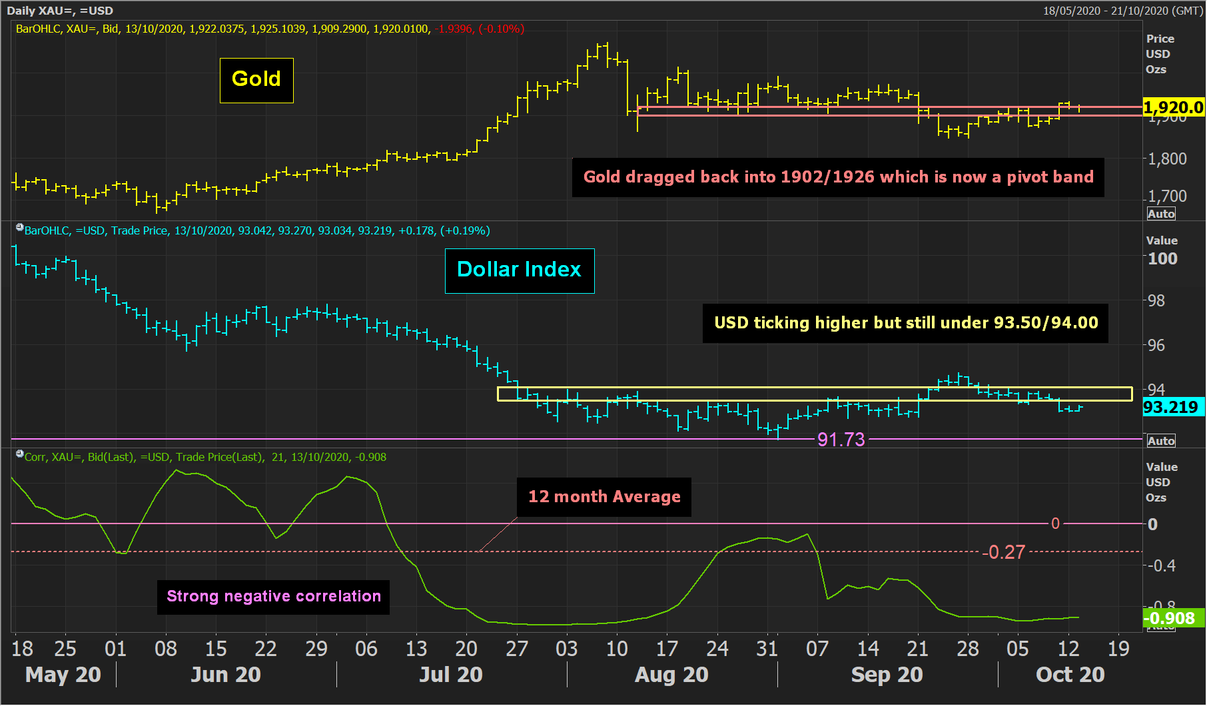The height and width of the screenshot is (706, 1207).
Task: Click the BarOHLC =USD Trade Price legend
Action: pyautogui.click(x=257, y=231)
